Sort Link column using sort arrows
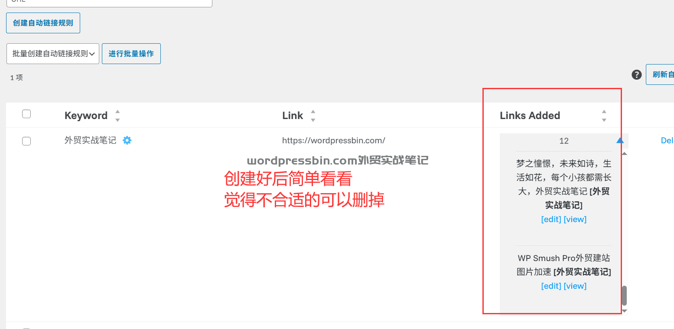The image size is (674, 329). pos(313,116)
